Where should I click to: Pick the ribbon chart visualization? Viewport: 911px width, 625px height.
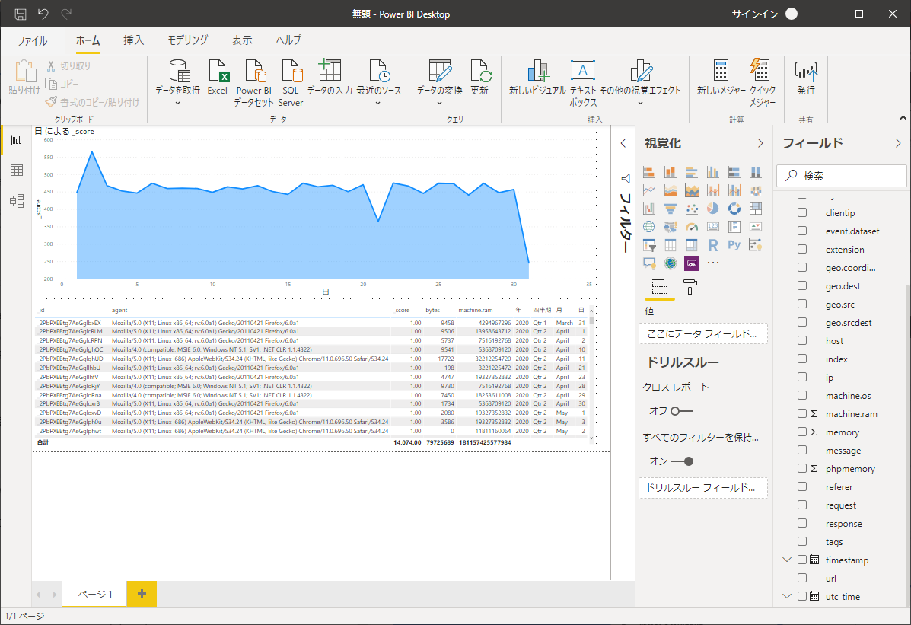pyautogui.click(x=755, y=190)
